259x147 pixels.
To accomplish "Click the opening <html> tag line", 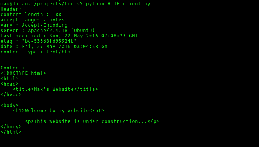I will pyautogui.click(x=10, y=78).
